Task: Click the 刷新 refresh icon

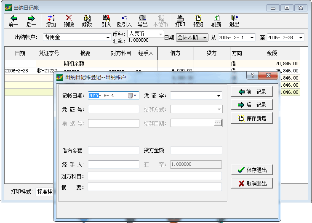Action: [x=216, y=18]
